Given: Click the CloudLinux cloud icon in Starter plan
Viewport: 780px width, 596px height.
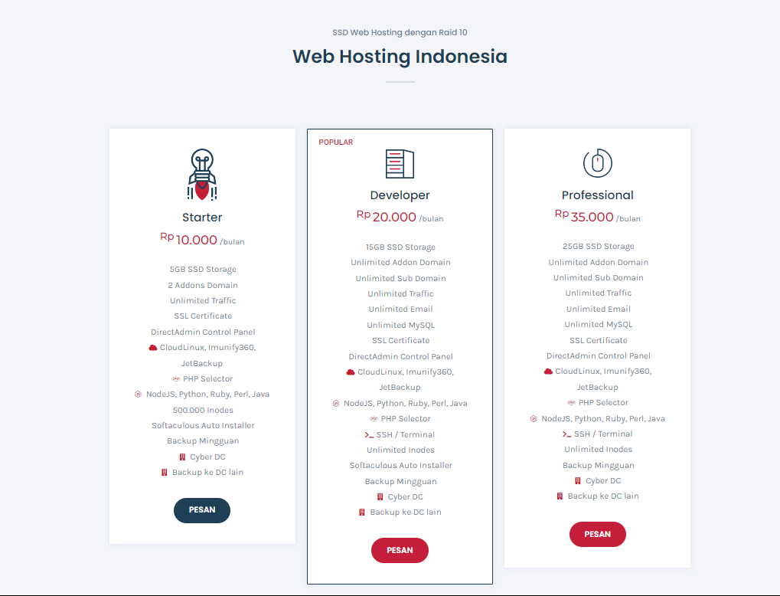Looking at the screenshot, I should (153, 348).
